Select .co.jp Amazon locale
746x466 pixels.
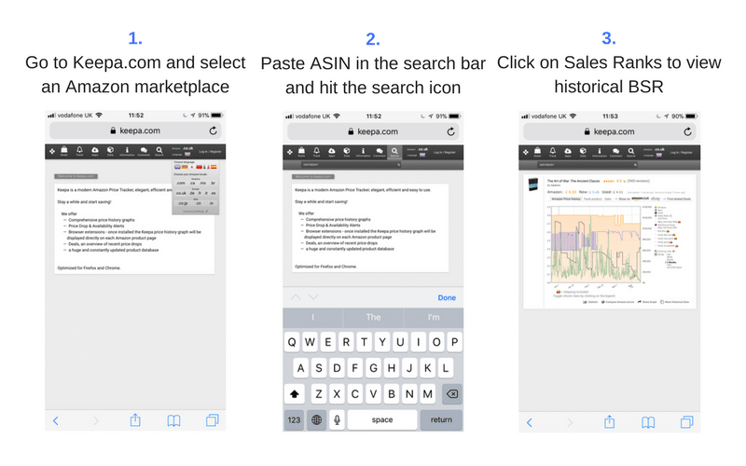(183, 203)
